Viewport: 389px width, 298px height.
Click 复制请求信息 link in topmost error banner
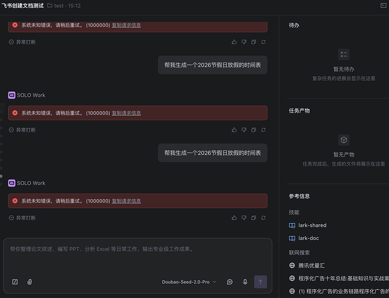(x=126, y=25)
